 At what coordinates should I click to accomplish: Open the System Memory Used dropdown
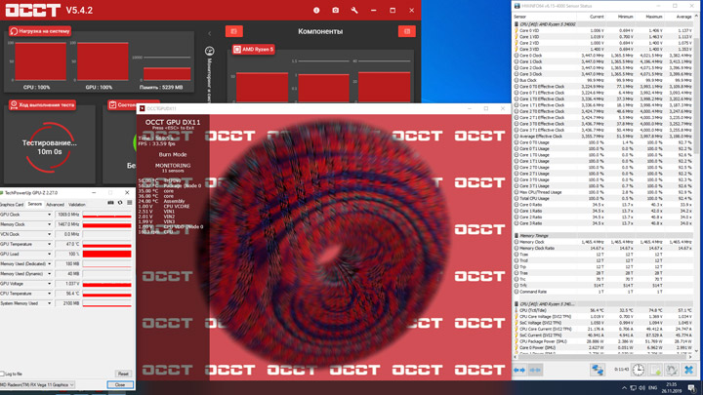click(50, 303)
